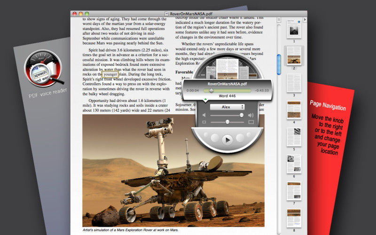Open page 7 thumbnail in the sidebar
376x235 pixels.
pyautogui.click(x=294, y=191)
